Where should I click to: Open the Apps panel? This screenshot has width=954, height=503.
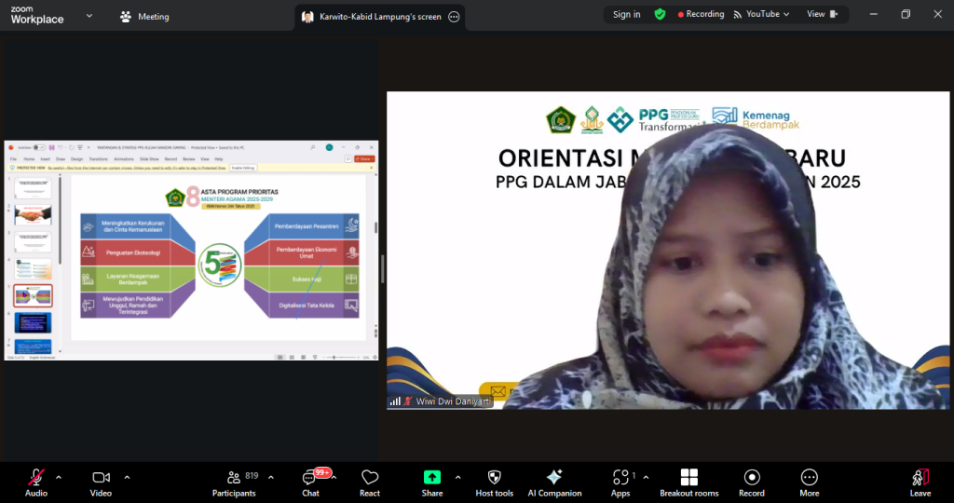620,482
